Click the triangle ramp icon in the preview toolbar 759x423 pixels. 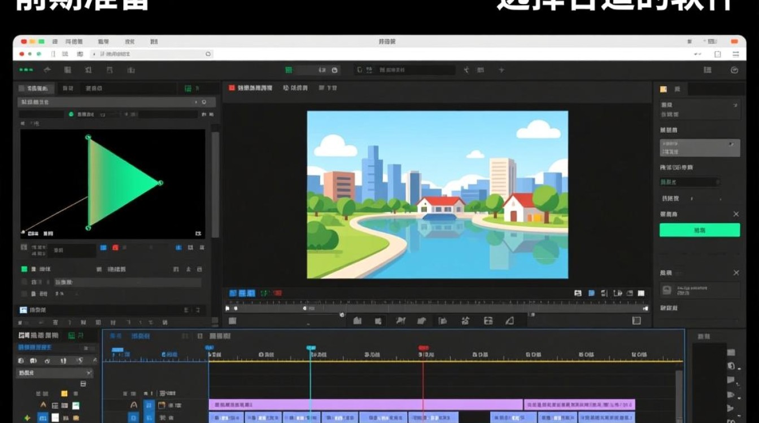click(x=509, y=320)
